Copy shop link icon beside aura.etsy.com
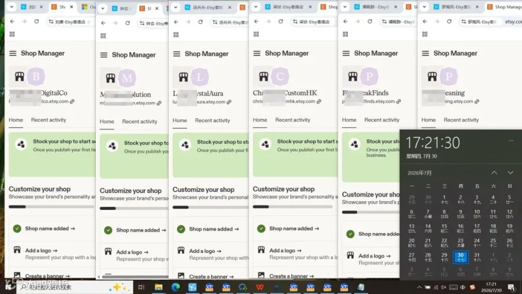 (229, 102)
